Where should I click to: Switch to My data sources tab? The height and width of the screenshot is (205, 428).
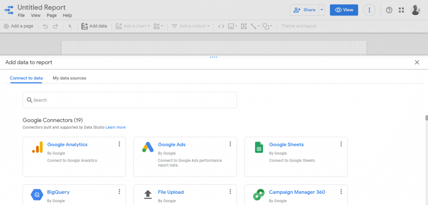point(69,78)
